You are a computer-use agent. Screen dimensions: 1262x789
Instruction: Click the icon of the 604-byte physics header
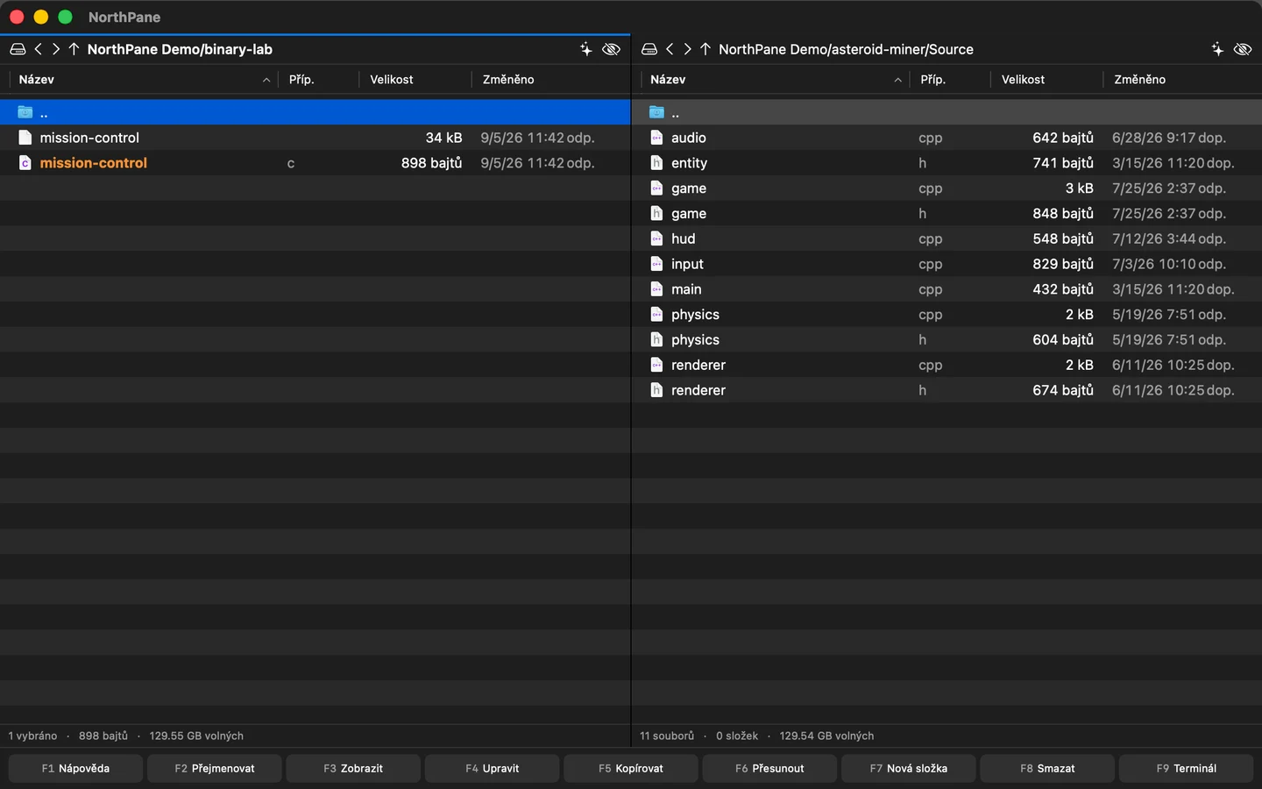coord(656,340)
